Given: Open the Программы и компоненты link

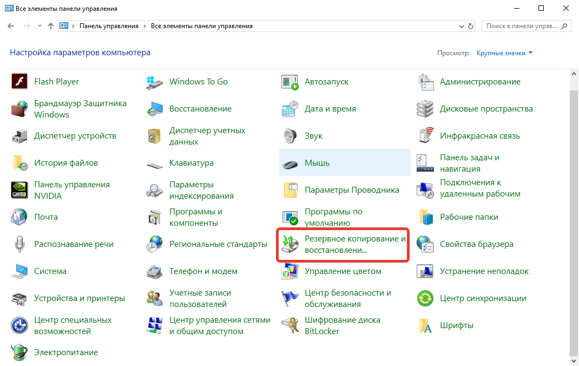Looking at the screenshot, I should click(195, 217).
